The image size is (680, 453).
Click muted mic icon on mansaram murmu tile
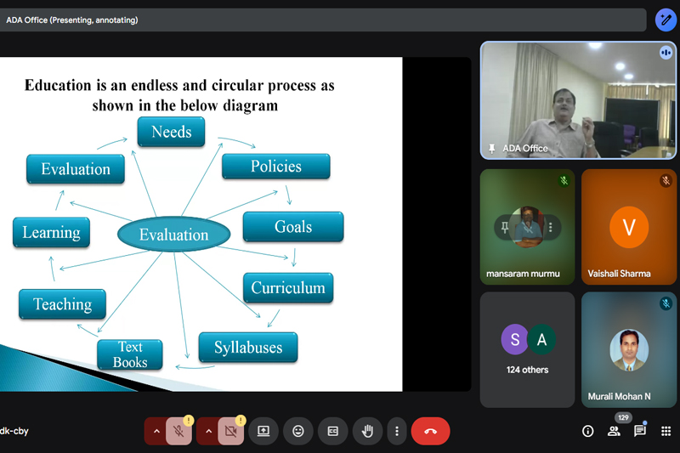[564, 180]
